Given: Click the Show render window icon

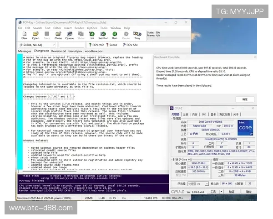Looking at the screenshot, I should pyautogui.click(x=81, y=36).
